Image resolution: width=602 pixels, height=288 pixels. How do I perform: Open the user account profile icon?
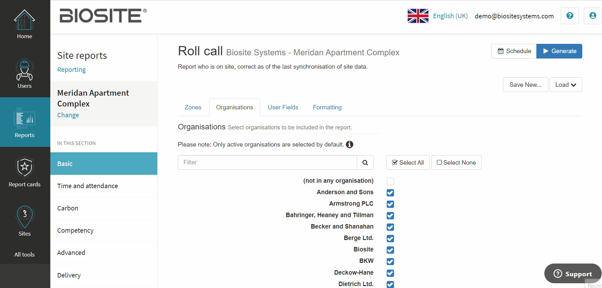[x=592, y=15]
